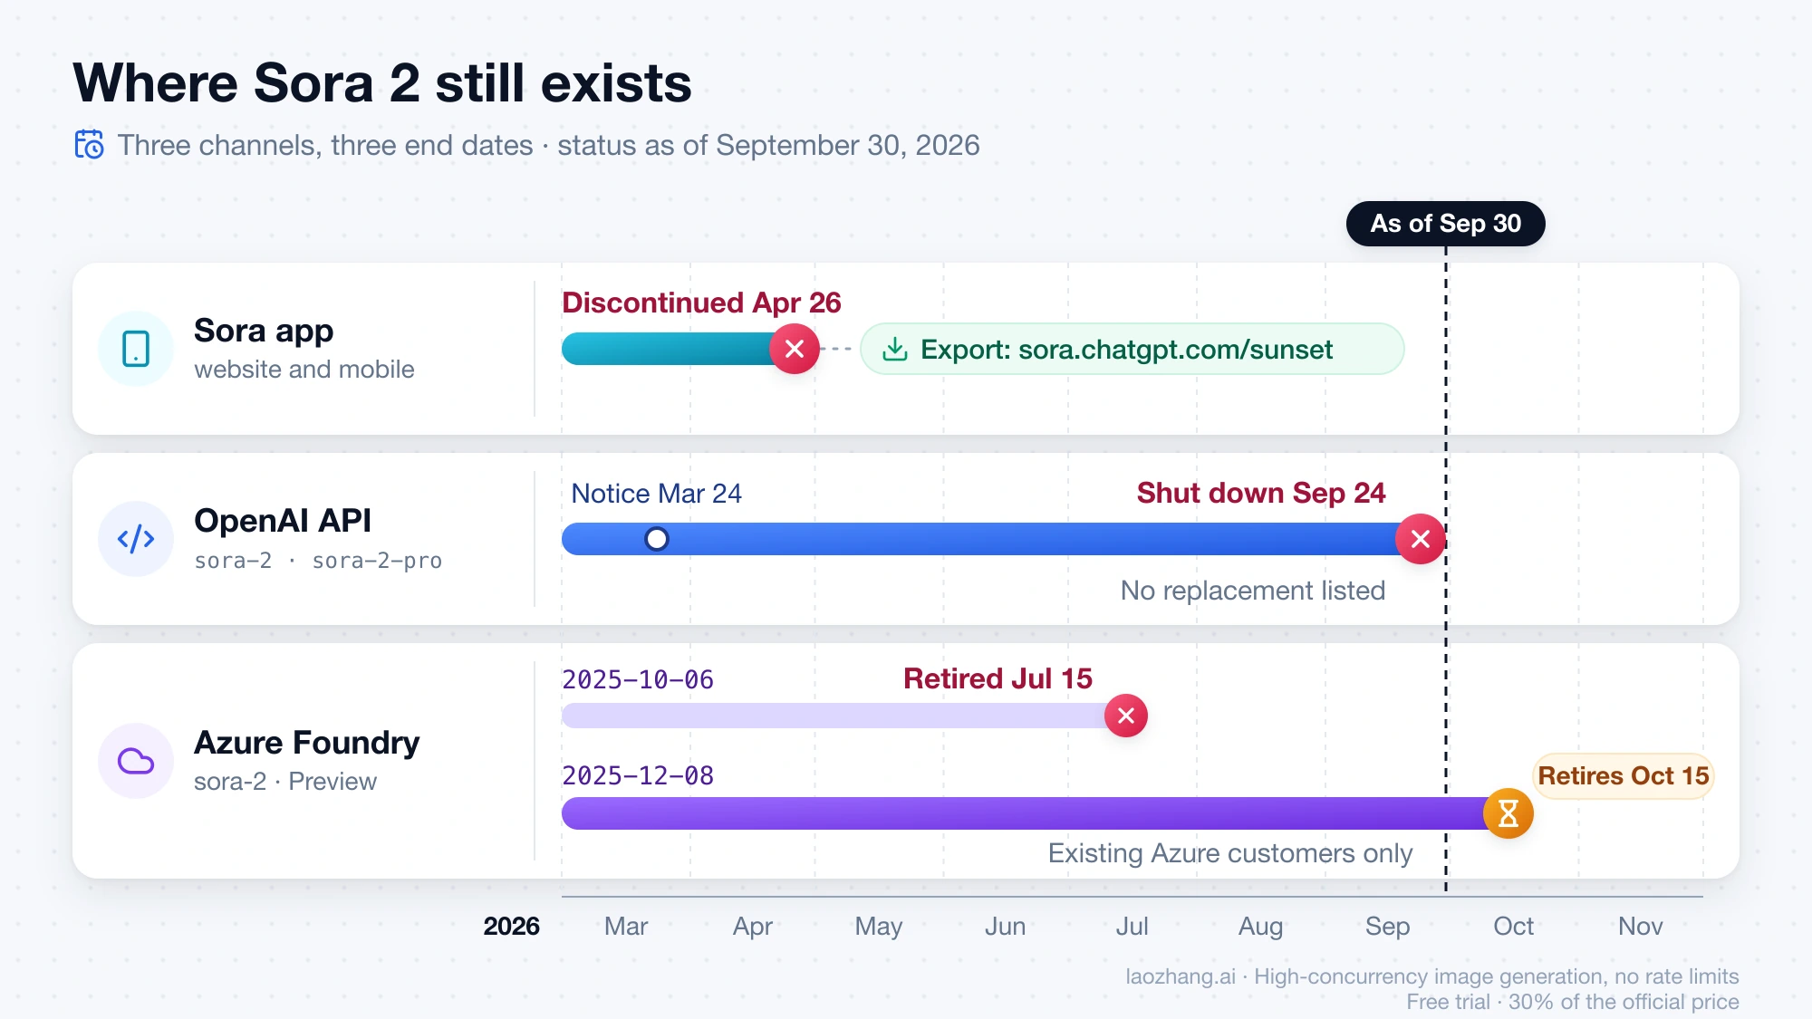Click the Mar month label on the axis
Viewport: 1812px width, 1019px height.
coord(626,926)
